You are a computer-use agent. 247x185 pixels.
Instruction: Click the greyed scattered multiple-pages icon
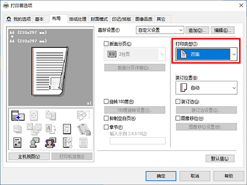click(34, 129)
